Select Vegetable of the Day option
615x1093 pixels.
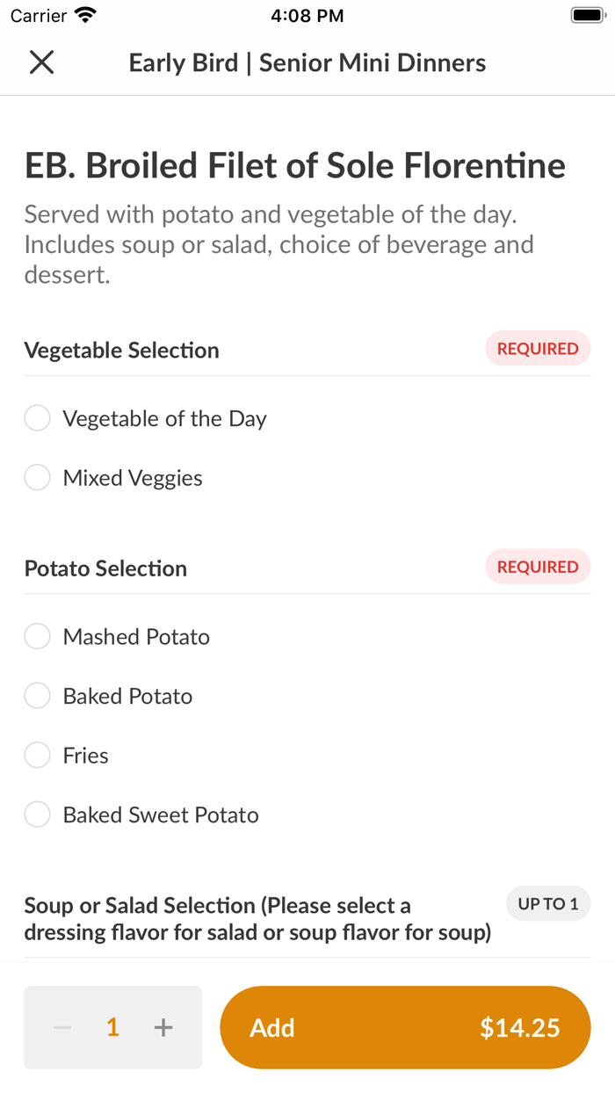[x=38, y=418]
